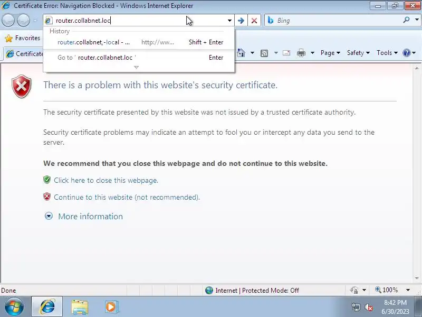Click the page scrollbar down arrow
This screenshot has height=317, width=422.
(417, 278)
